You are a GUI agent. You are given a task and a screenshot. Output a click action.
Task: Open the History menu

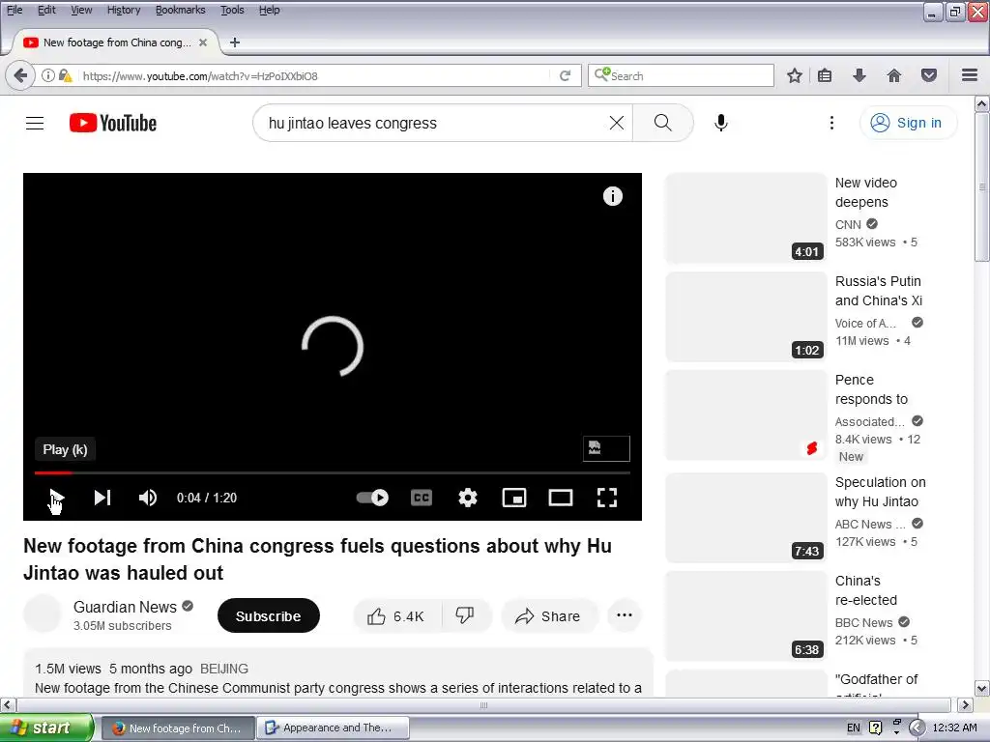tap(123, 10)
